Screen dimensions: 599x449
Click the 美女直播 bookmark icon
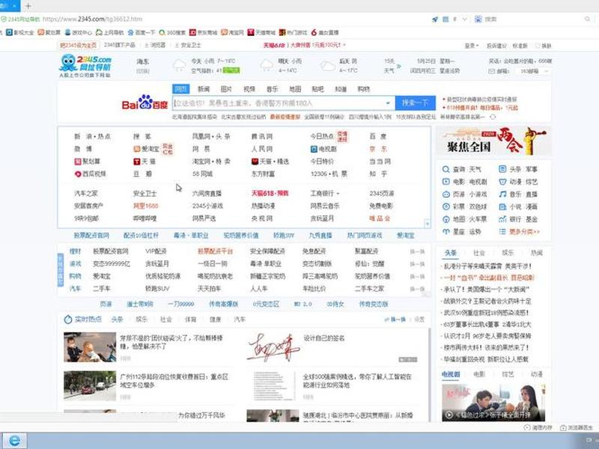pyautogui.click(x=314, y=32)
